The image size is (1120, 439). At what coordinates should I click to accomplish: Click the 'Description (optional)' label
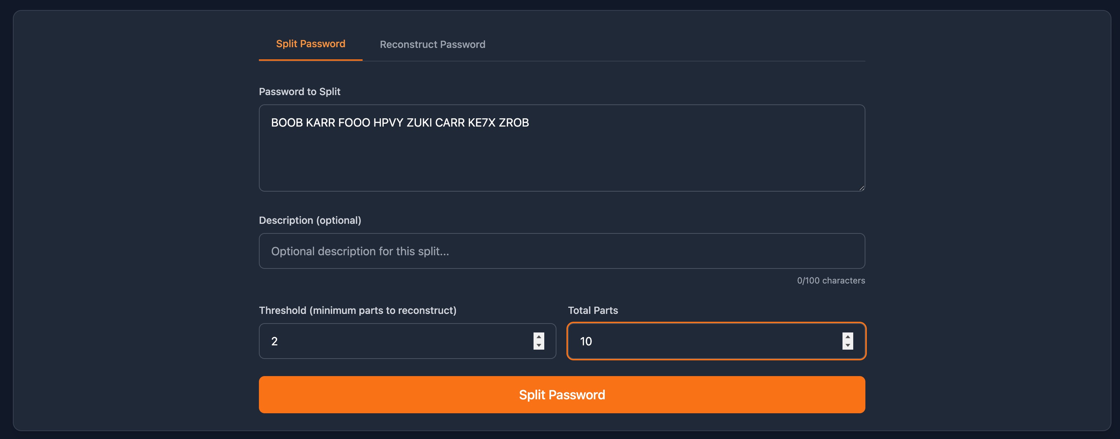pyautogui.click(x=310, y=220)
